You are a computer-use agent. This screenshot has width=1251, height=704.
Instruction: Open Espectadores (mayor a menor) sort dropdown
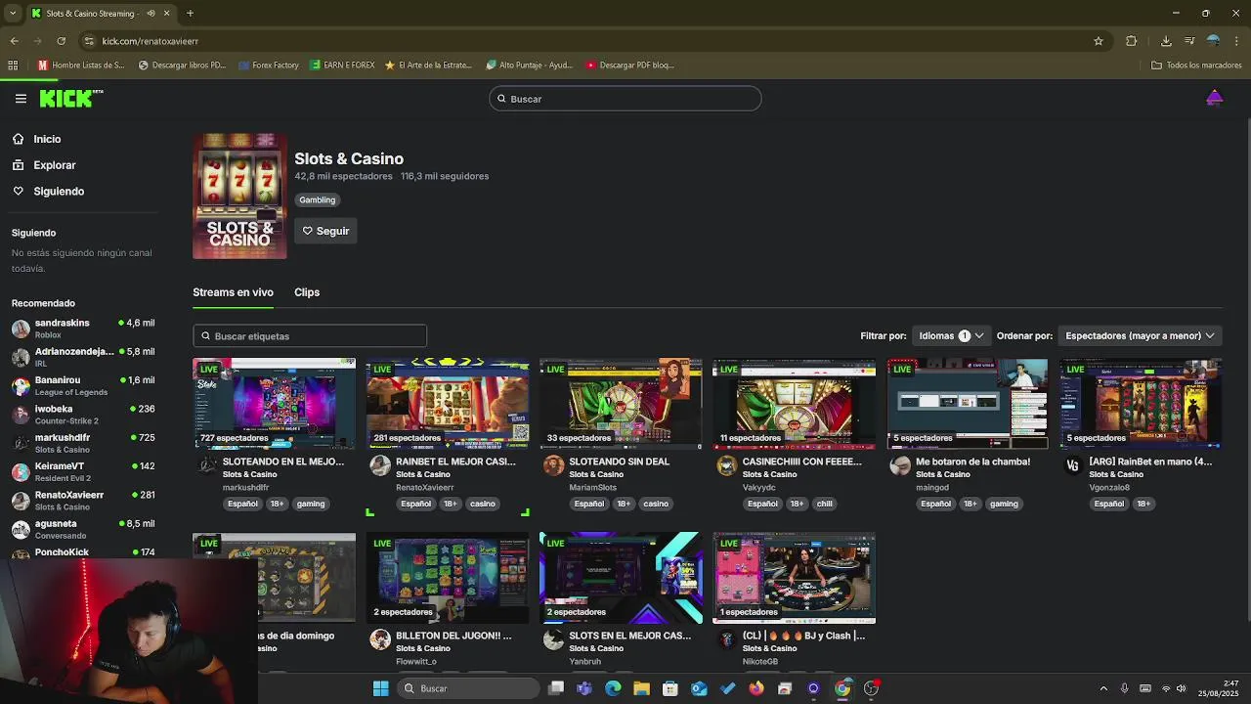1140,335
